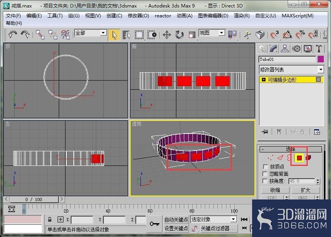Open the Rendering menu
The width and height of the screenshot is (331, 237).
pyautogui.click(x=242, y=16)
